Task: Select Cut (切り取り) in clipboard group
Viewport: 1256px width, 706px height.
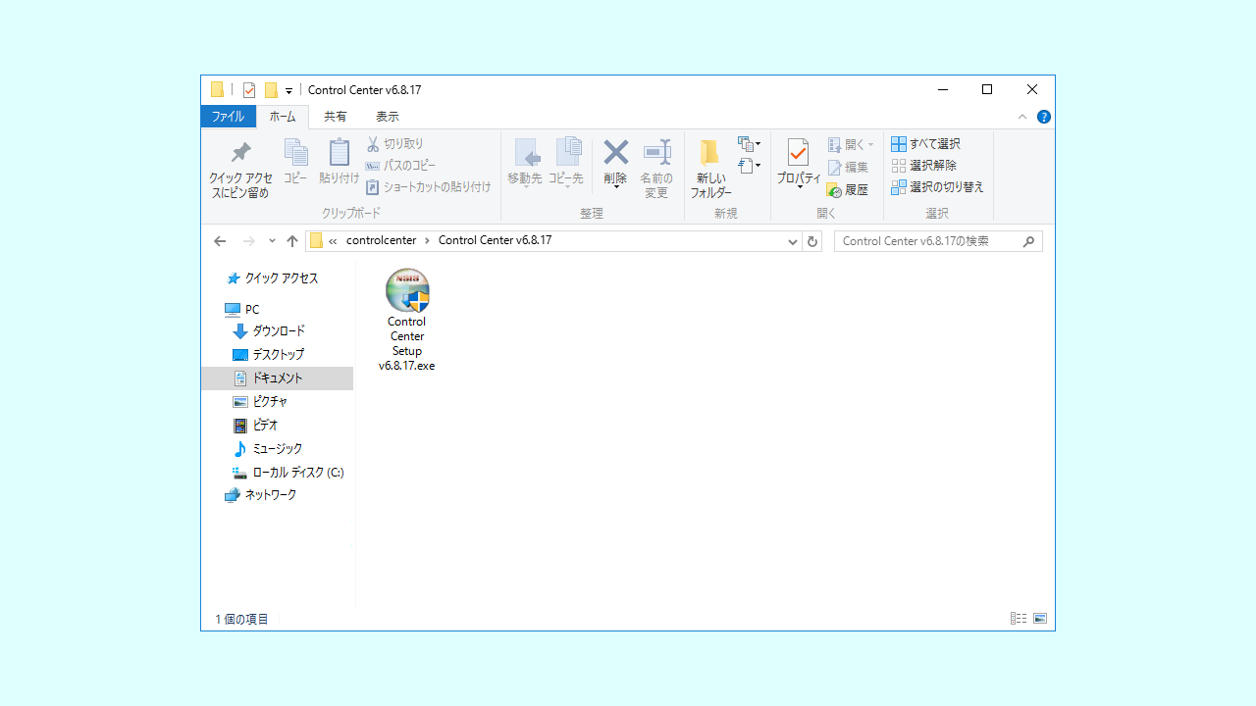Action: click(395, 144)
